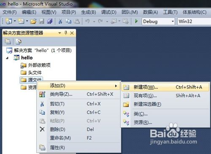Close the 解决方案资源管理器 panel

point(72,33)
